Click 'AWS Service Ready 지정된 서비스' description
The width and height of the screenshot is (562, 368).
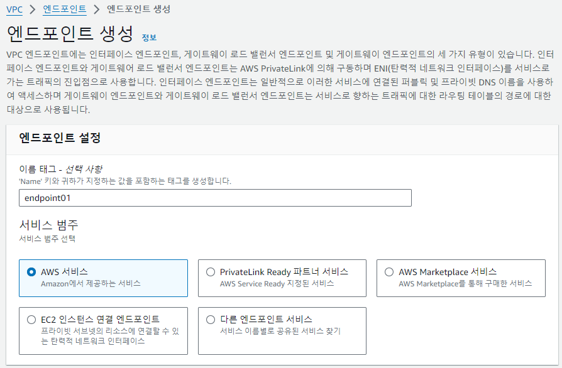pos(277,283)
